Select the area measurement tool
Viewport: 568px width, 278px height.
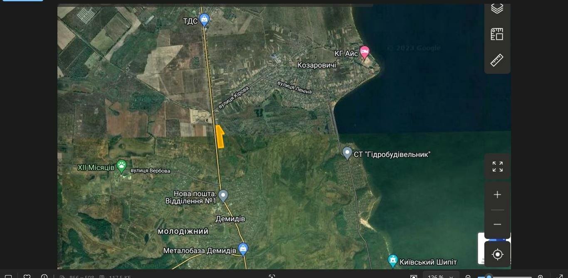(x=497, y=34)
